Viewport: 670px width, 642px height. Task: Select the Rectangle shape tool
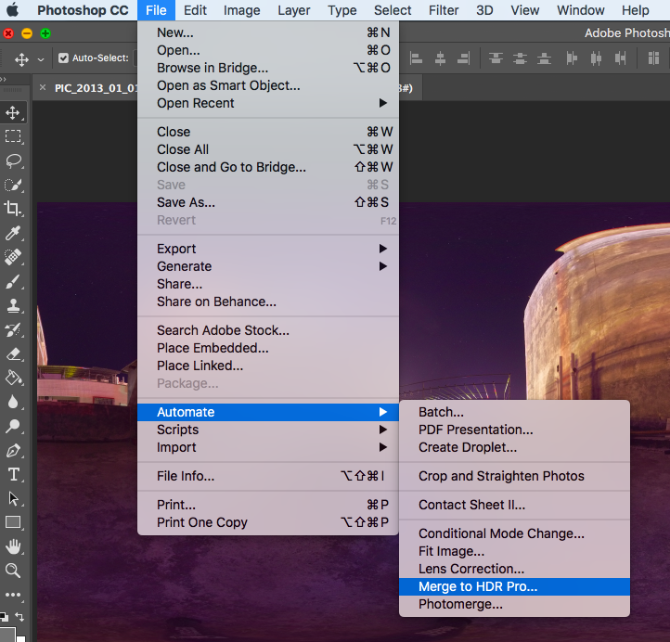click(x=13, y=522)
